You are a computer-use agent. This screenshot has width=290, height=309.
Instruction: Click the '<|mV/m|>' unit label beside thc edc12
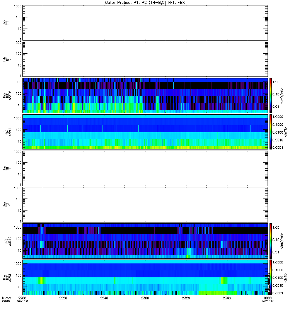(282, 241)
